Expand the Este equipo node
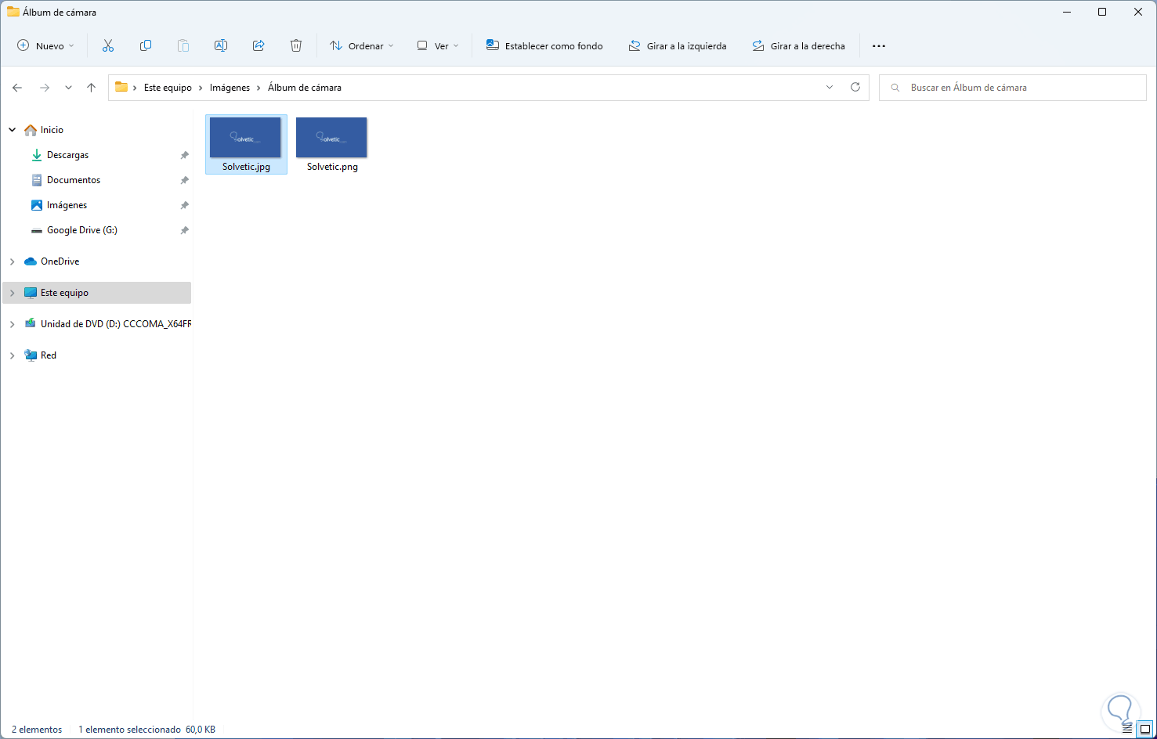This screenshot has width=1157, height=739. tap(12, 293)
